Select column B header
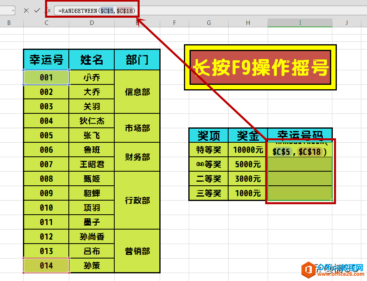Viewport: 367px width, 281px height. [9, 23]
